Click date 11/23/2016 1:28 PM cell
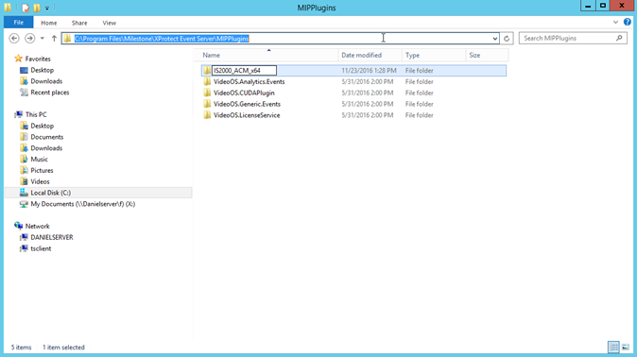The image size is (637, 357). [x=369, y=71]
